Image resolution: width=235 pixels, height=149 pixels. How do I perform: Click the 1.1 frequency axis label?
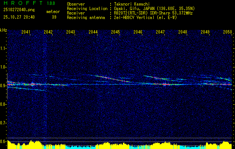[x=3, y=48]
